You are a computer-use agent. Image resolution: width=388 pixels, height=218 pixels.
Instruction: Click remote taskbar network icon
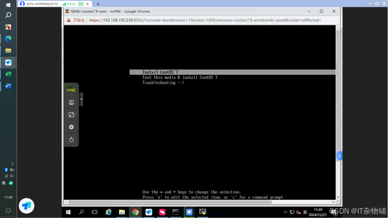click(292, 212)
